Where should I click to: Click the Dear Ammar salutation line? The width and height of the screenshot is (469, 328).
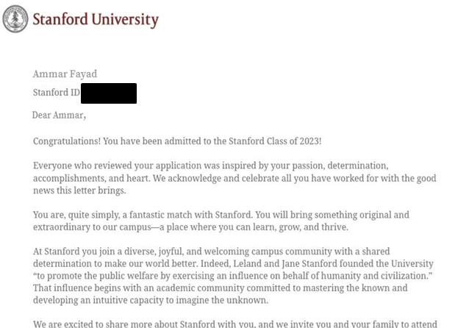click(x=59, y=115)
